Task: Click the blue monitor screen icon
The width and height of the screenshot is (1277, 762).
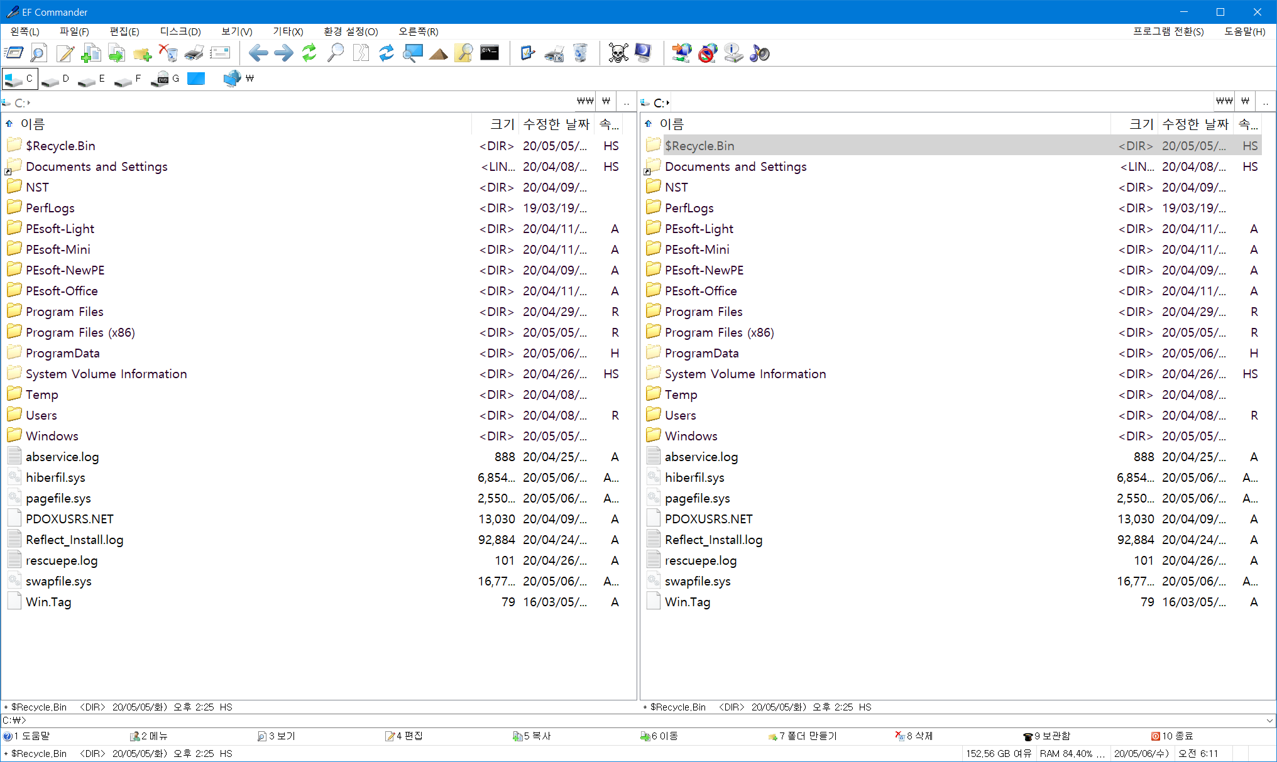Action: [x=644, y=53]
